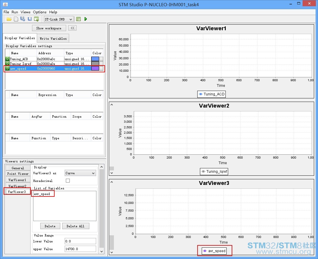Image resolution: width=318 pixels, height=259 pixels.
Task: Click the Delete button under List of Variables
Action: (50, 226)
